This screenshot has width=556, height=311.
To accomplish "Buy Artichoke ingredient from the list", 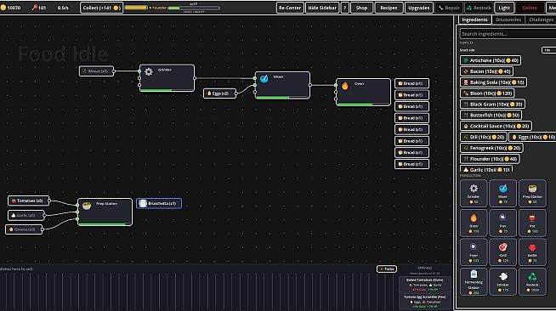I will point(491,60).
